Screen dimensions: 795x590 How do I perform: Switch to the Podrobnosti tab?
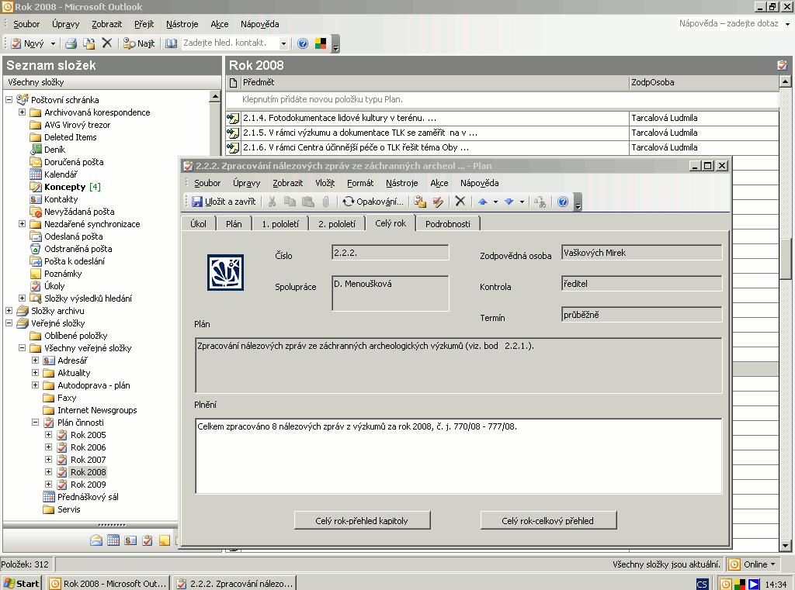(448, 224)
